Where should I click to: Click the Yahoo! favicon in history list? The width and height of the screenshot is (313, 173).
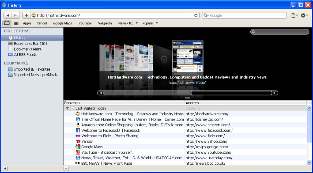pos(78,141)
